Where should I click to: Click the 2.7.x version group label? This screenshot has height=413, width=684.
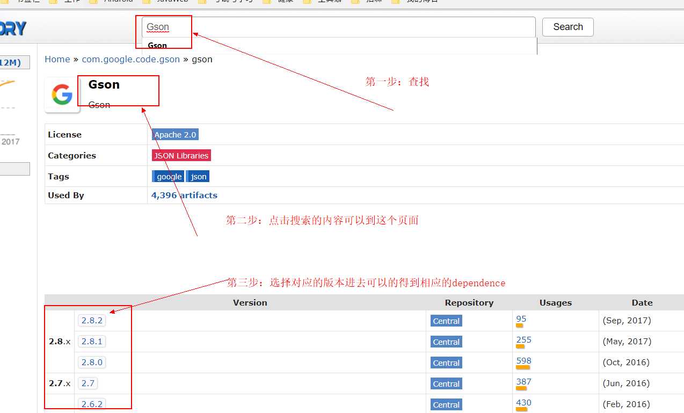[x=60, y=383]
